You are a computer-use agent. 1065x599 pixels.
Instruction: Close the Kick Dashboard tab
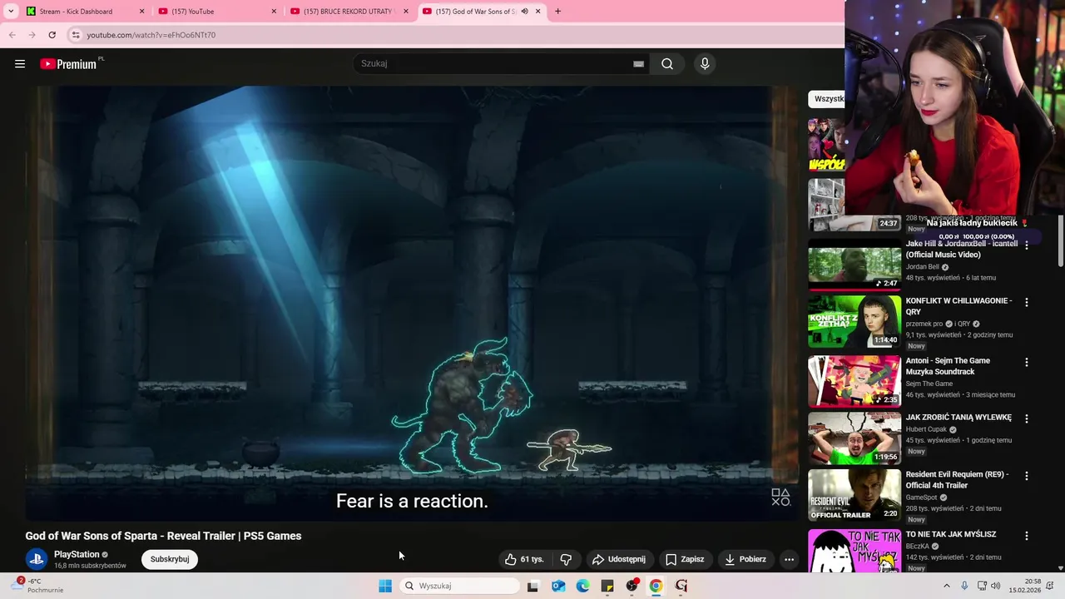[141, 12]
